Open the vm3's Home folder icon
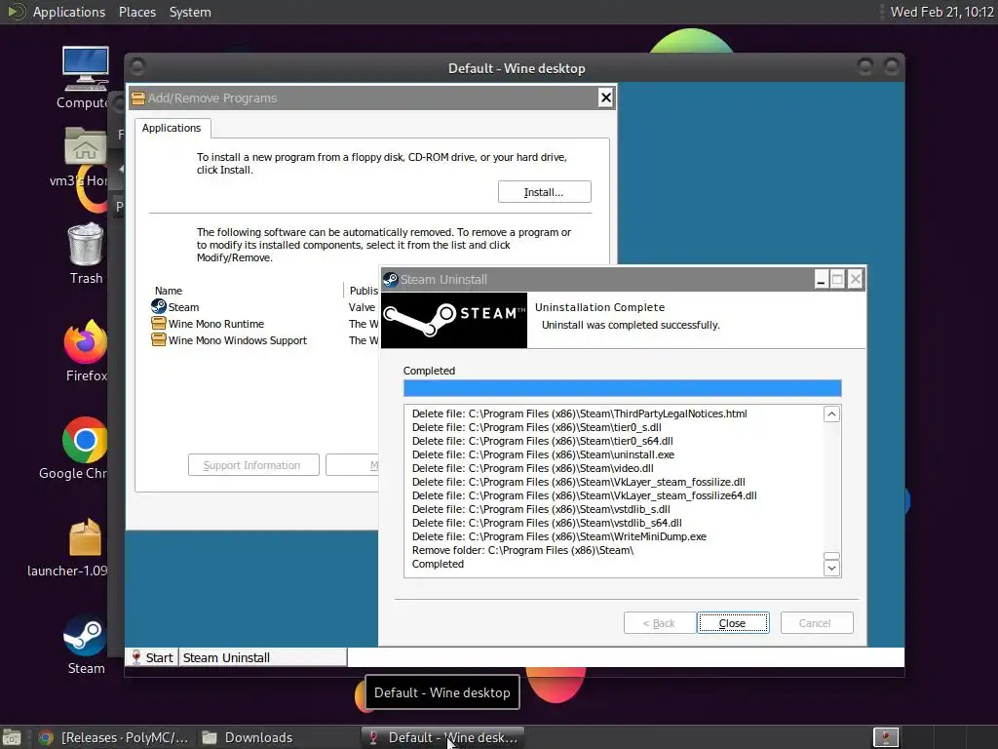The width and height of the screenshot is (998, 749). [x=86, y=146]
